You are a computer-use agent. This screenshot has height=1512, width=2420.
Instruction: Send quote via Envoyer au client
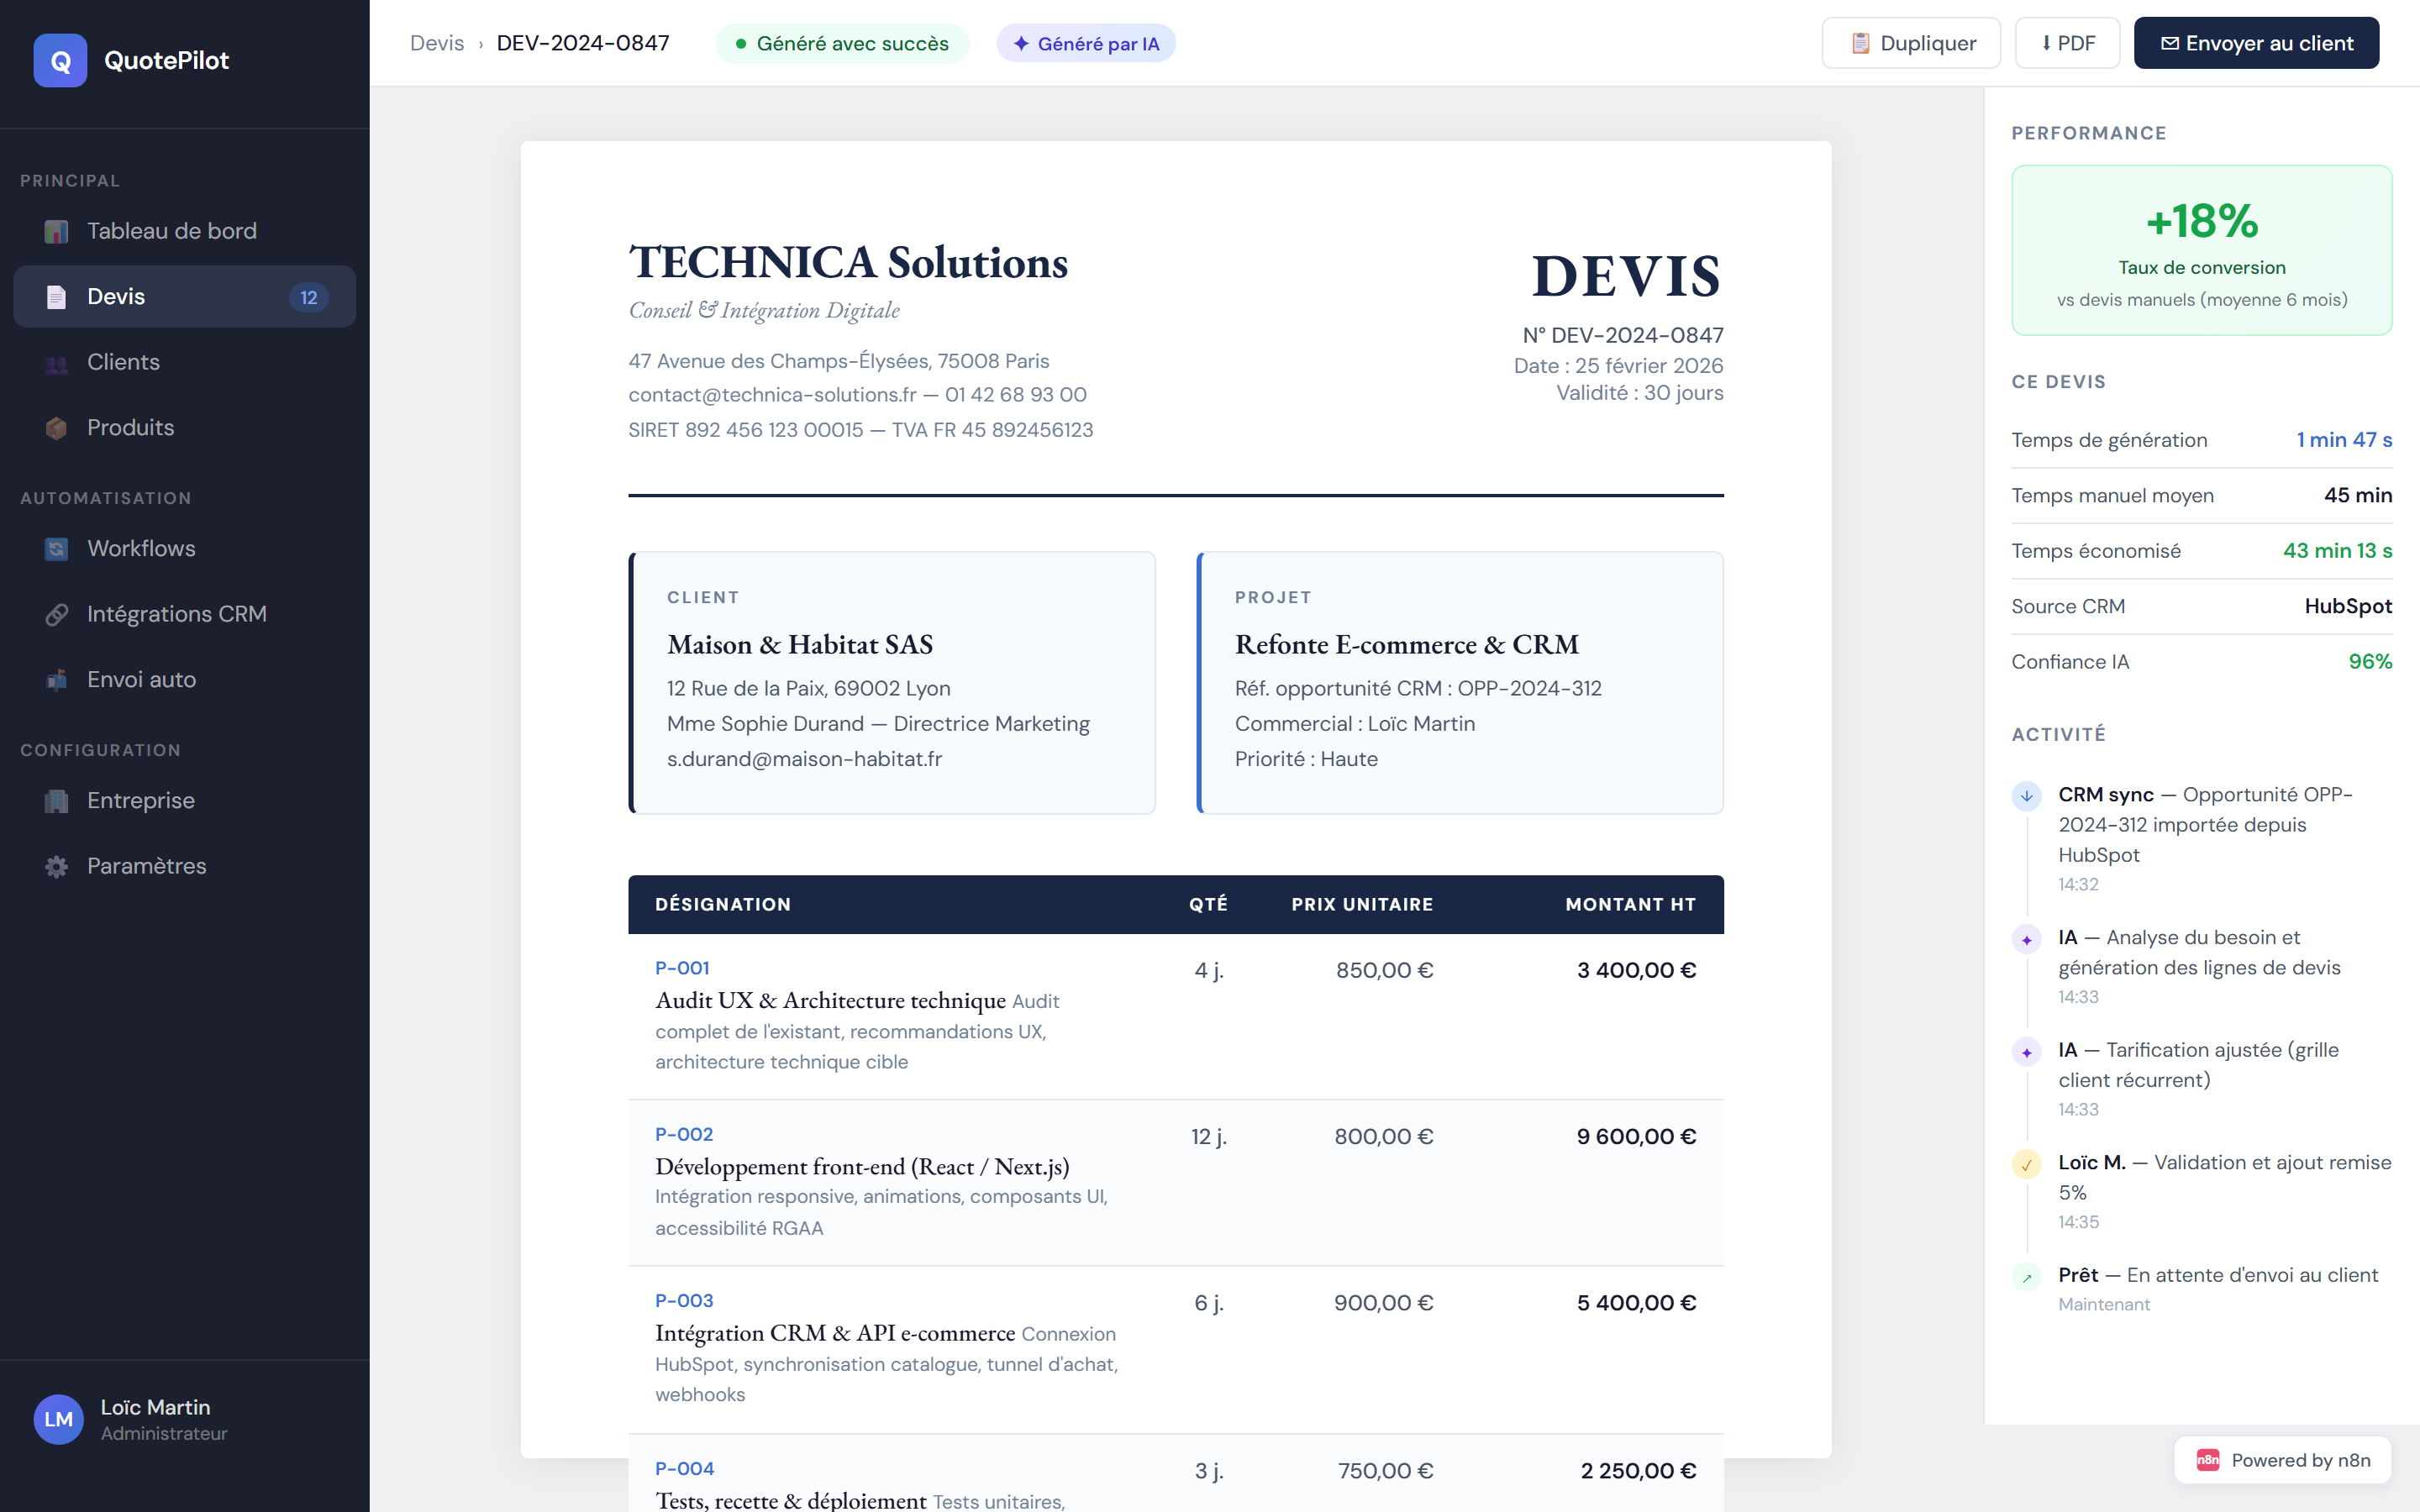[2256, 42]
